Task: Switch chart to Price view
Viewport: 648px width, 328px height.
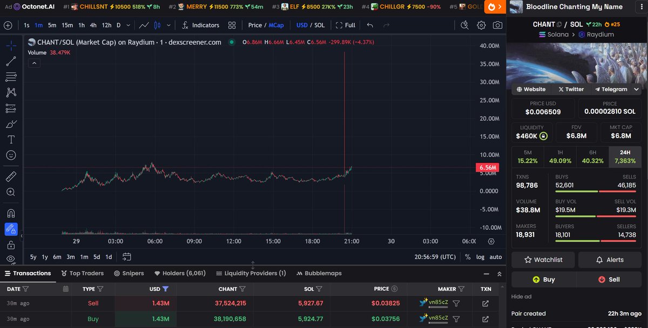Action: (x=255, y=25)
